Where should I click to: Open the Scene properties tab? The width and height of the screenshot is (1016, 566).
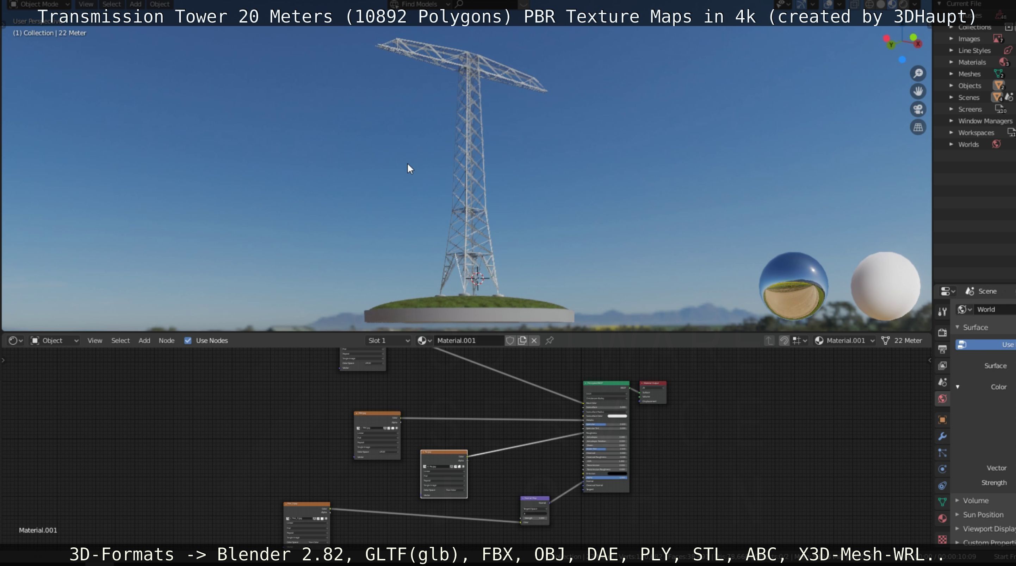pos(942,382)
